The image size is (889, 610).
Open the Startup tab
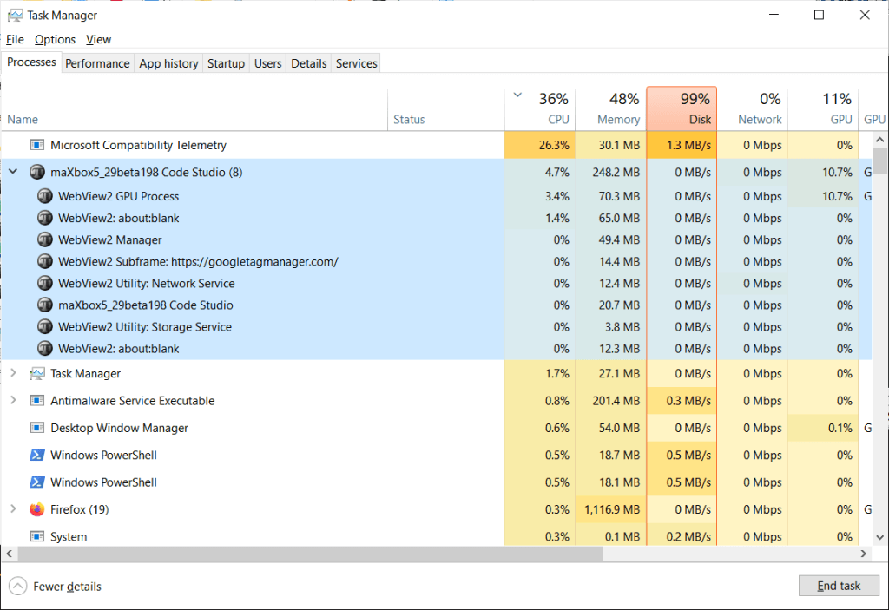coord(226,63)
